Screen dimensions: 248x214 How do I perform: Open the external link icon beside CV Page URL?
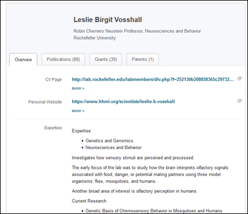(239, 78)
